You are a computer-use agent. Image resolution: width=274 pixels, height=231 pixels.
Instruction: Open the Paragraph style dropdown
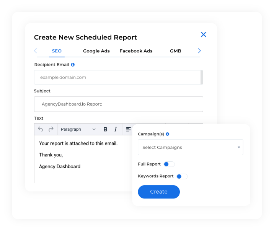tap(78, 129)
